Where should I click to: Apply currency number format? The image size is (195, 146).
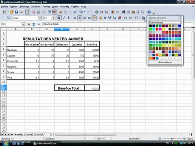tap(100, 18)
